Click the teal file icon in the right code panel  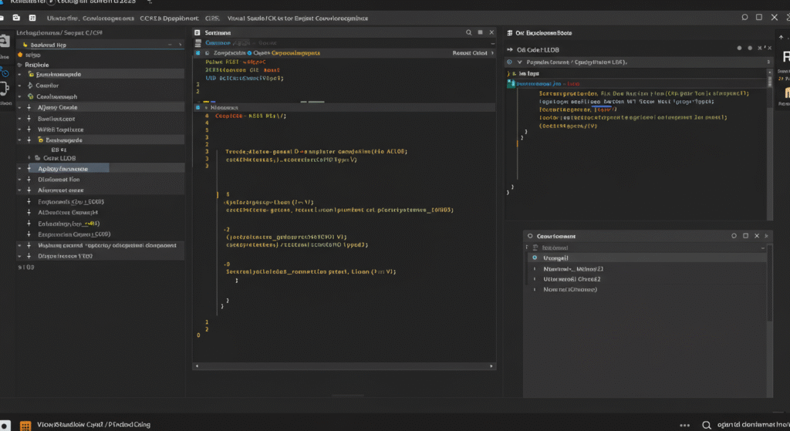511,83
